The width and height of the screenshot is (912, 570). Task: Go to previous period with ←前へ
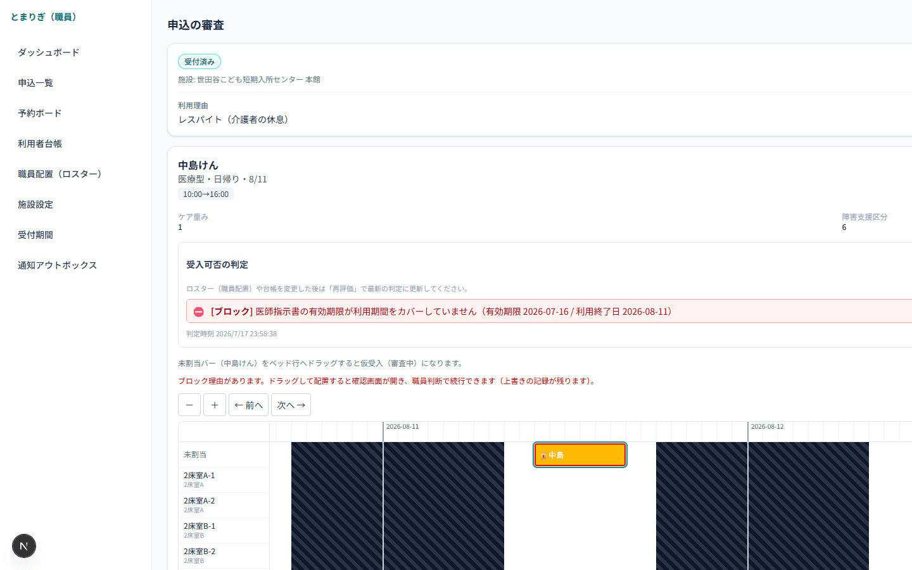pos(248,405)
